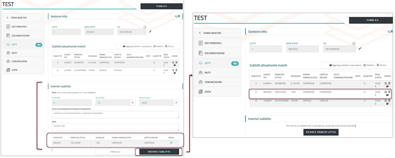Select the blue action icon in MO4AC01 row

tap(171, 143)
